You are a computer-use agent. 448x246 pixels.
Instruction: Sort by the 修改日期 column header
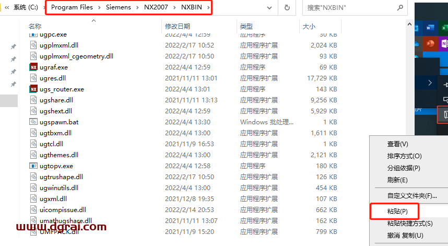[x=178, y=27]
